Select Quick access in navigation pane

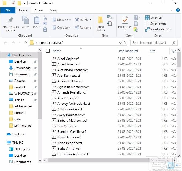tap(19, 55)
